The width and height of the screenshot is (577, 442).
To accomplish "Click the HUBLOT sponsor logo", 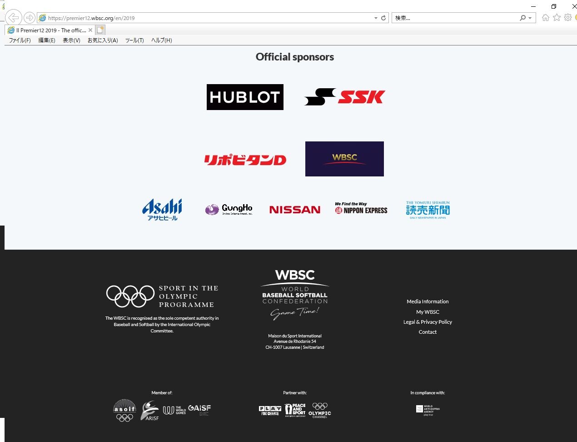I will [245, 97].
